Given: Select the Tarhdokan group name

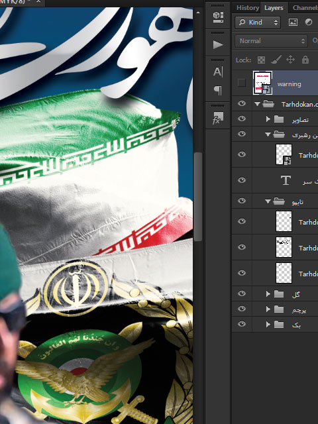Looking at the screenshot, I should (299, 104).
